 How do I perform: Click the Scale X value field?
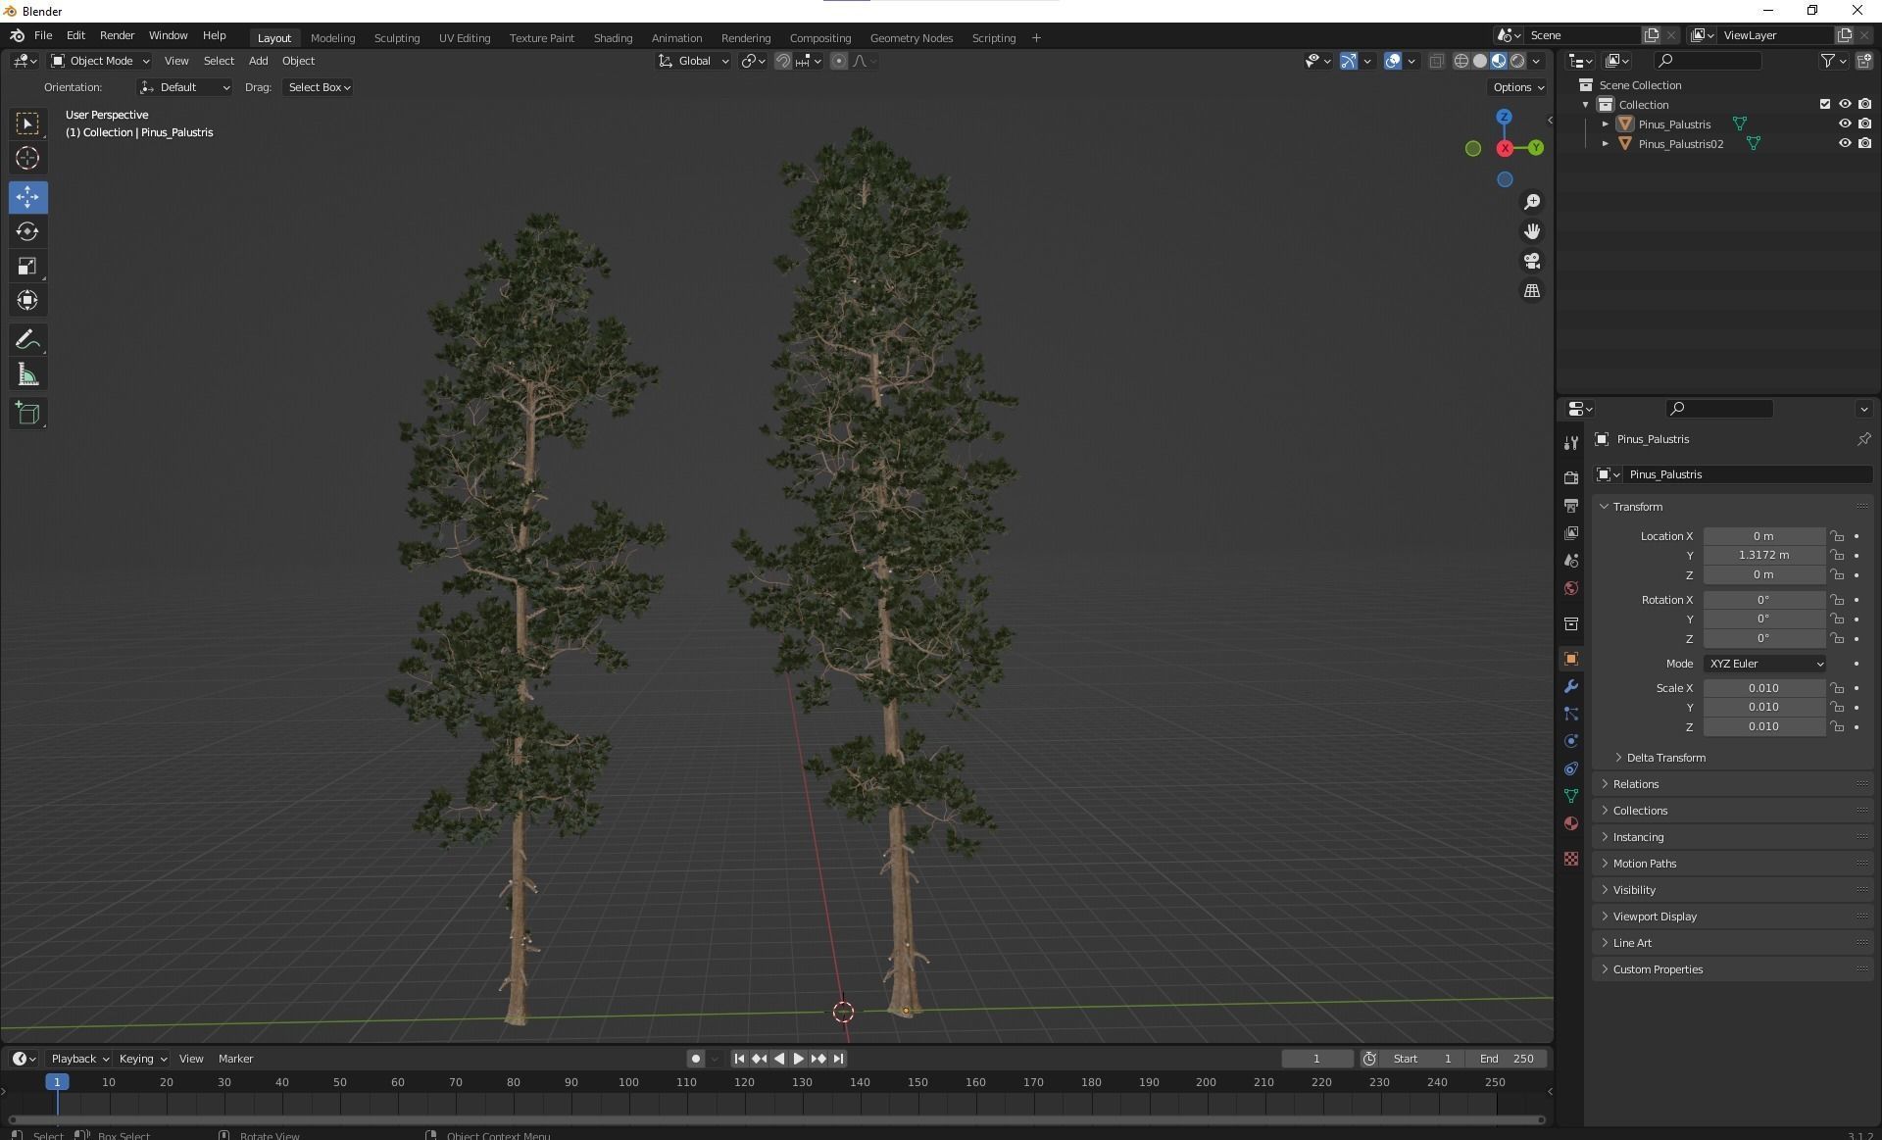click(x=1762, y=688)
